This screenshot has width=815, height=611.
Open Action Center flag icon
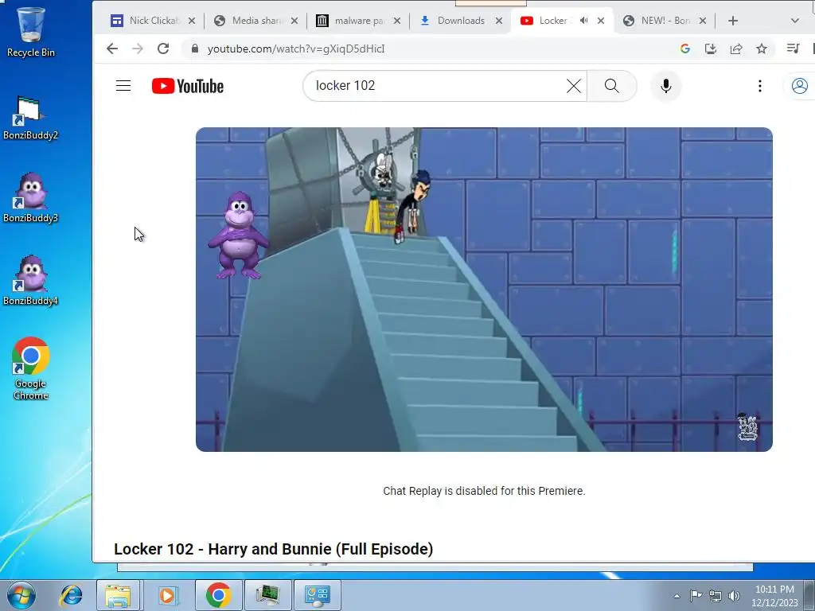point(696,596)
